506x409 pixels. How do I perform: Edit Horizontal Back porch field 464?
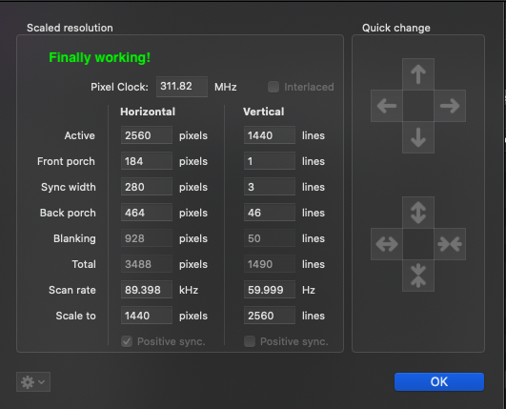tap(147, 213)
